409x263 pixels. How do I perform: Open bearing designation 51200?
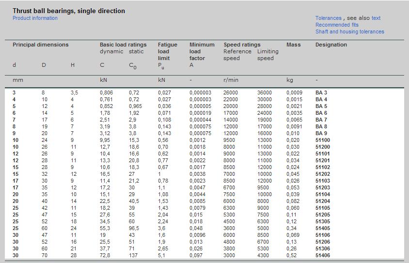tap(322, 147)
